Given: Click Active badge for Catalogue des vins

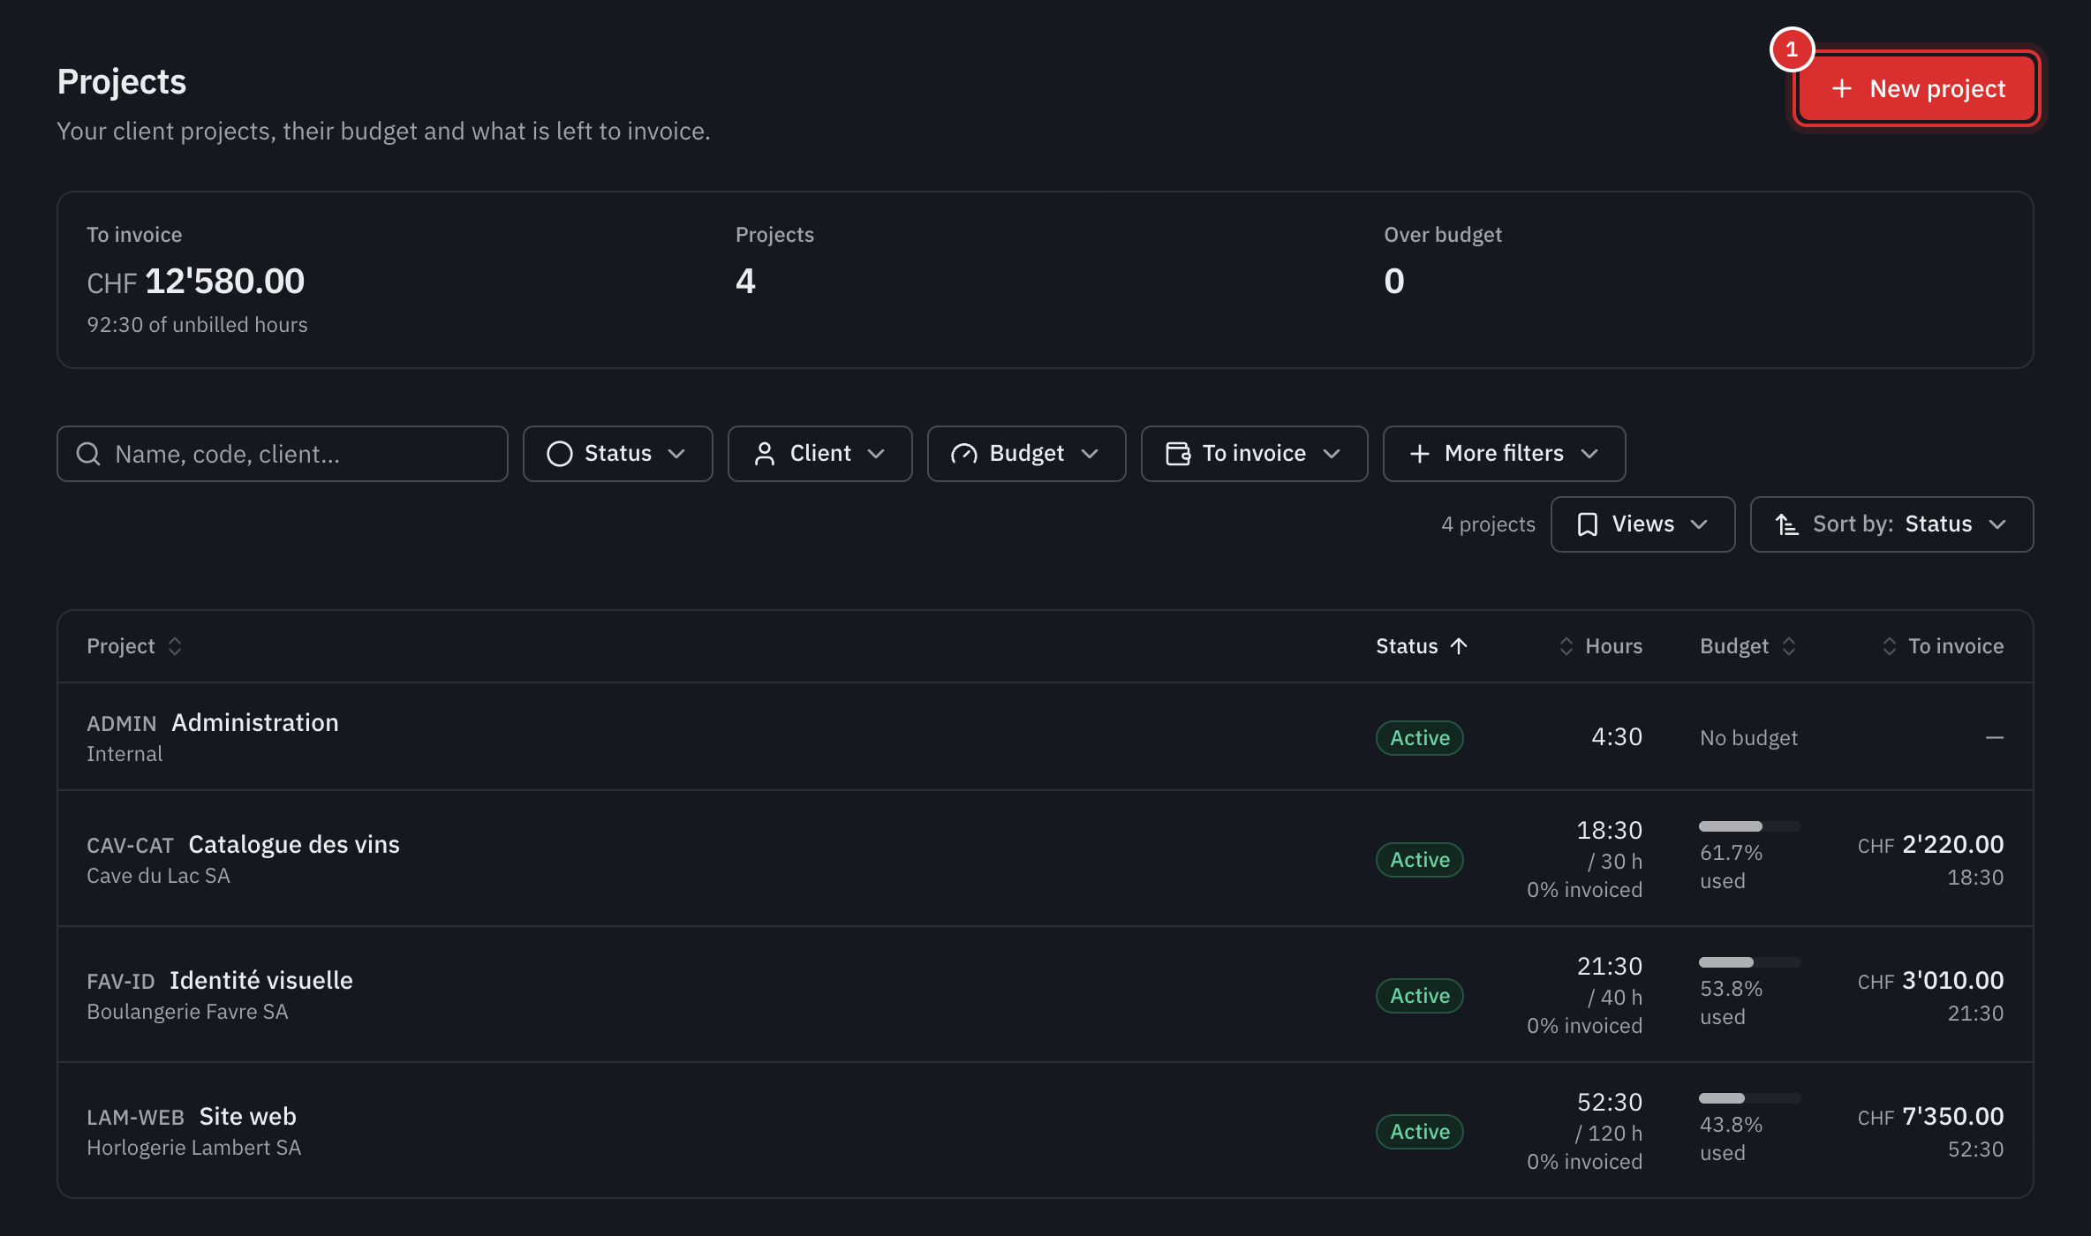Looking at the screenshot, I should pos(1420,860).
